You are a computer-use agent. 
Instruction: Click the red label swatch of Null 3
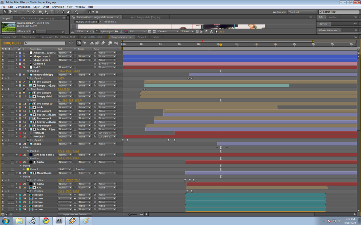pyautogui.click(x=20, y=67)
